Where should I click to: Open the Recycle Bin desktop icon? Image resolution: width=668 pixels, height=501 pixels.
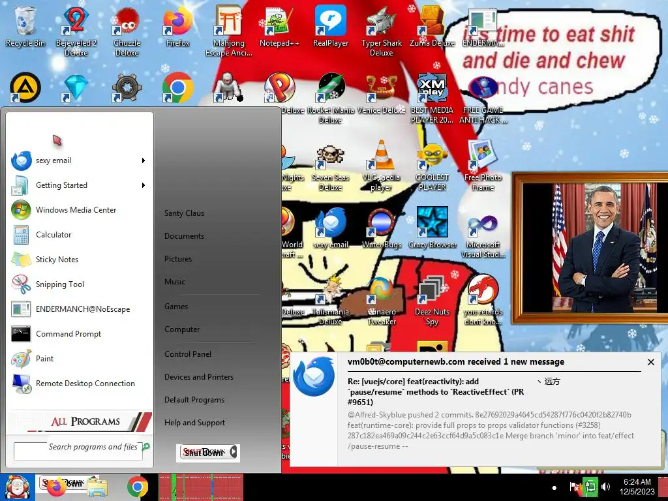tap(25, 26)
